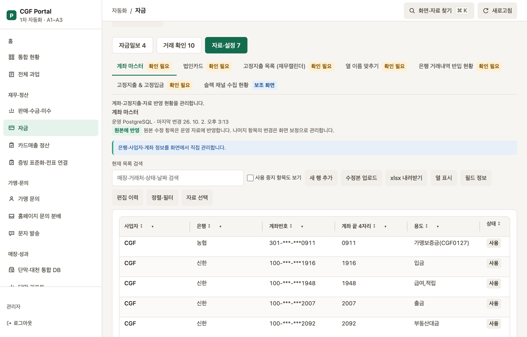Click the 수정본 업로드 button
This screenshot has width=527, height=337.
tap(361, 178)
